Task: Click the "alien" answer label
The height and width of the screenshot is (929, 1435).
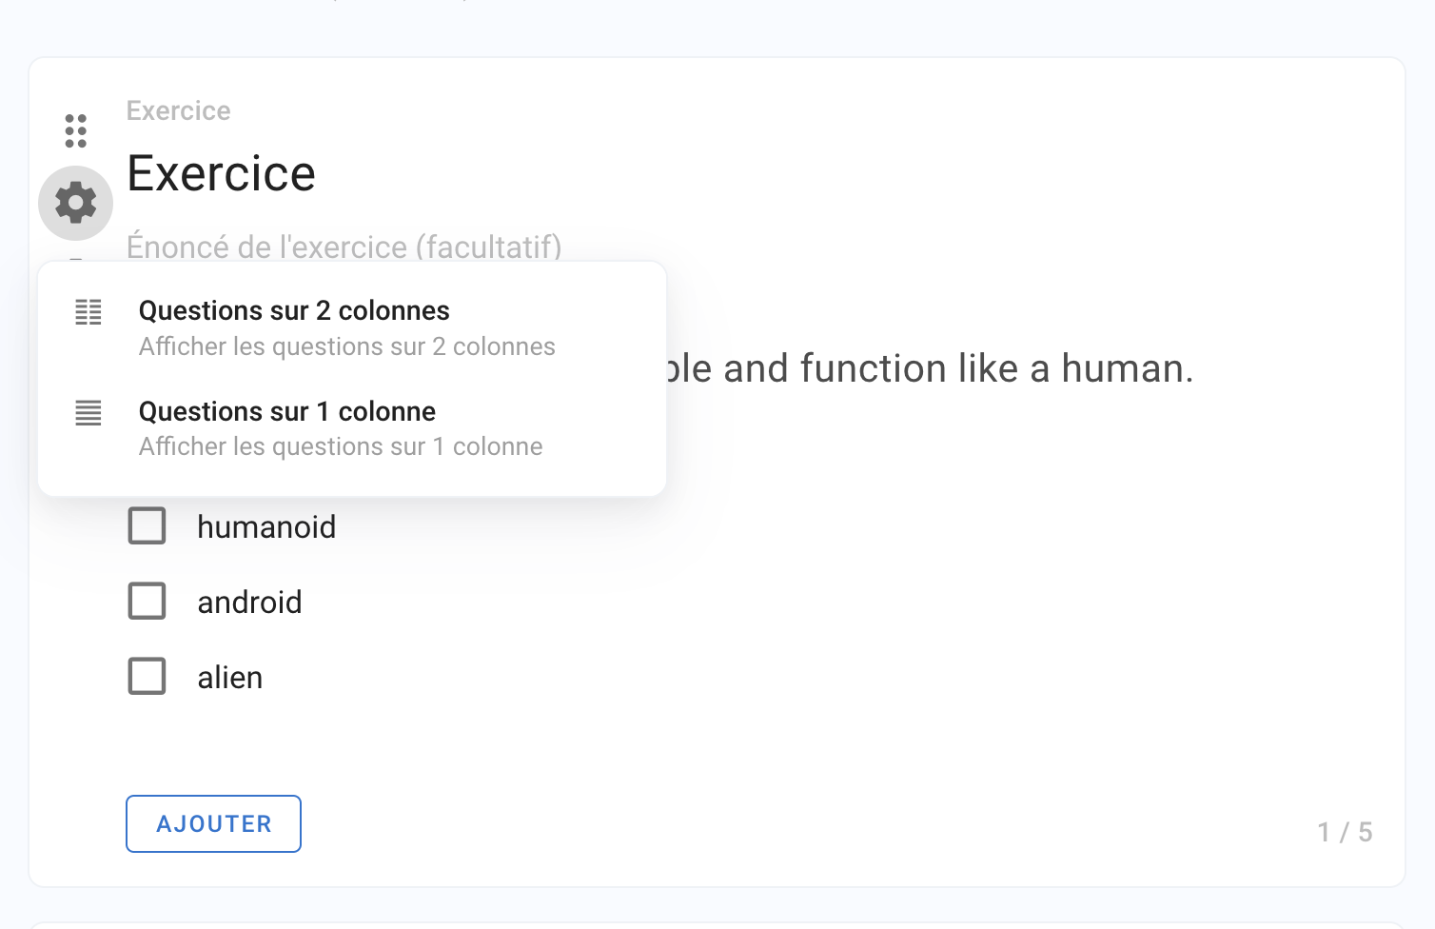Action: (x=229, y=678)
